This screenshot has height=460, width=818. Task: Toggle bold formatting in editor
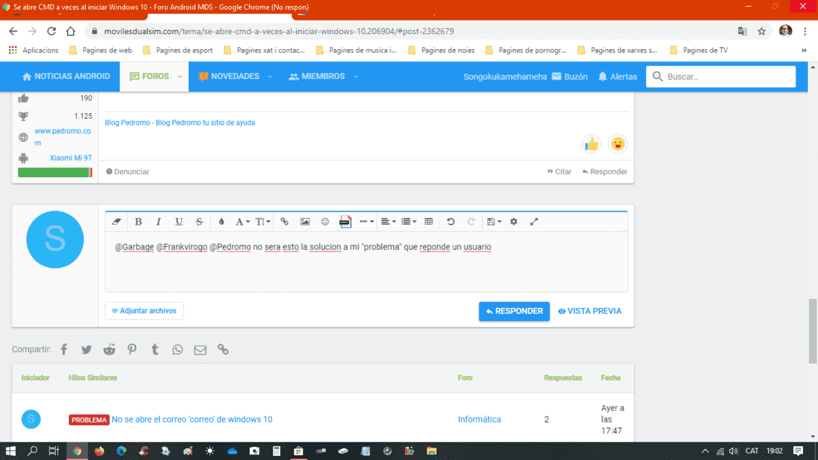coord(138,221)
